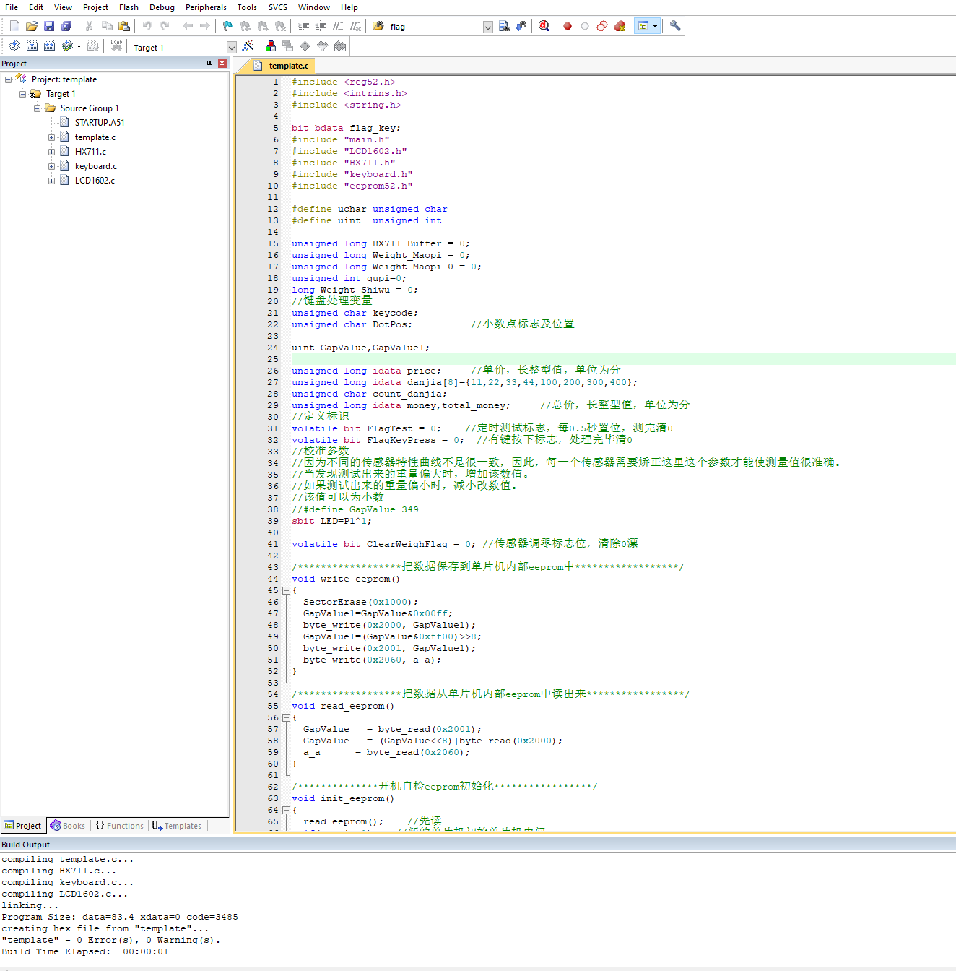The height and width of the screenshot is (971, 956).
Task: Open the Peripherals menu
Action: coord(206,7)
